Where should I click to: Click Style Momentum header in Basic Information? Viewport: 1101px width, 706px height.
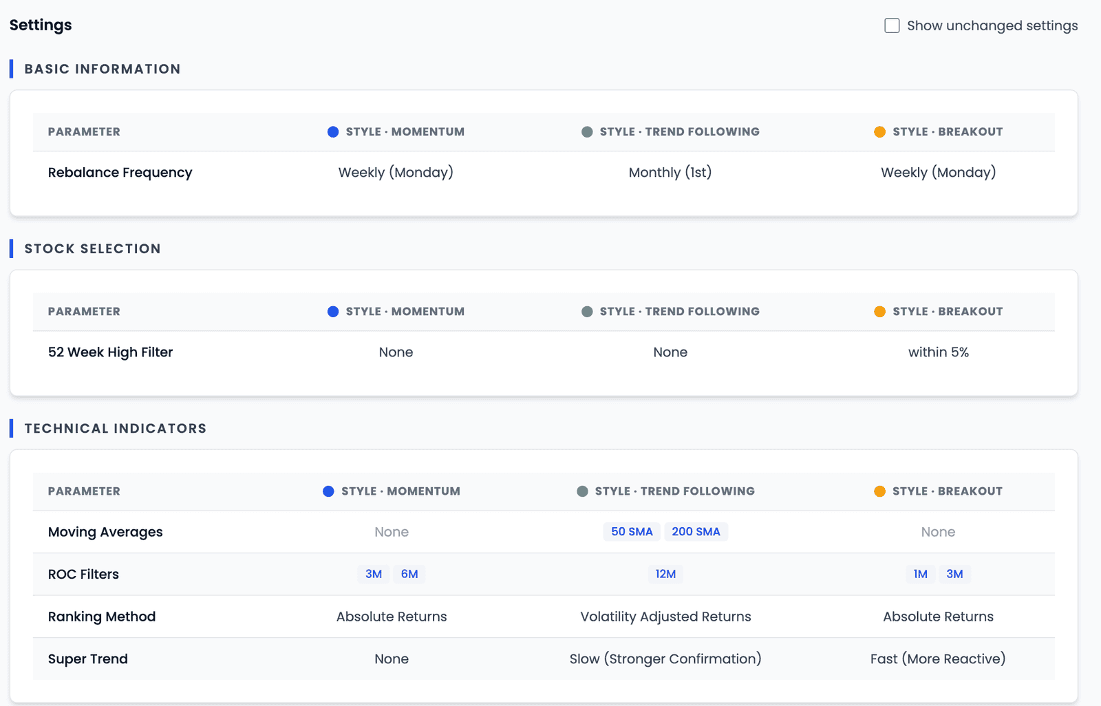[x=405, y=131]
